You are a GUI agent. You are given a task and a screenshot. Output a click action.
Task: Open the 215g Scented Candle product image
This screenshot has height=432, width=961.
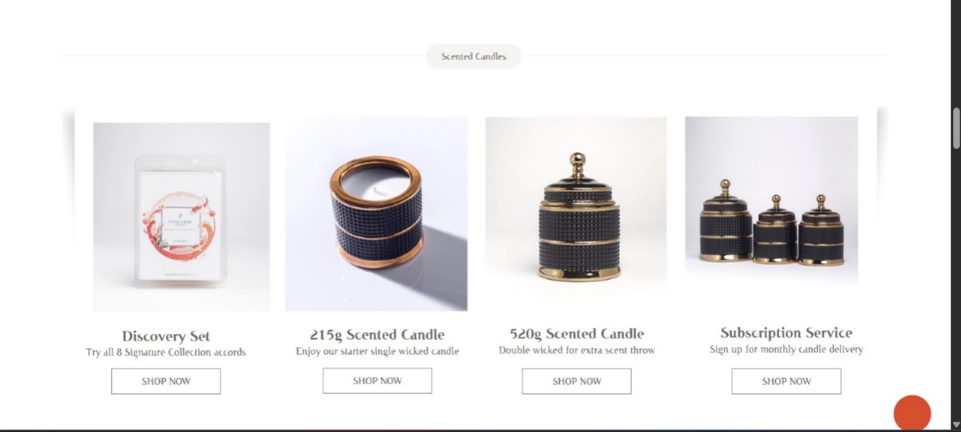376,214
